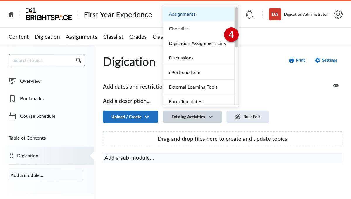Toggle the module visibility eye icon
351x199 pixels.
point(336,86)
